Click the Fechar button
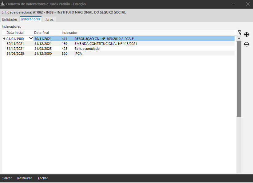 point(43,178)
